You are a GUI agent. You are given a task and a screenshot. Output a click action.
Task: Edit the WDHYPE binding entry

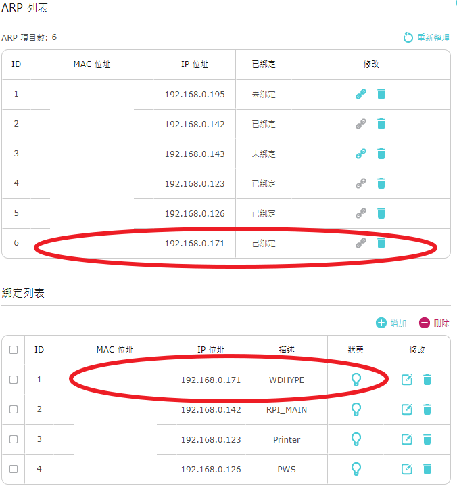[x=407, y=380]
